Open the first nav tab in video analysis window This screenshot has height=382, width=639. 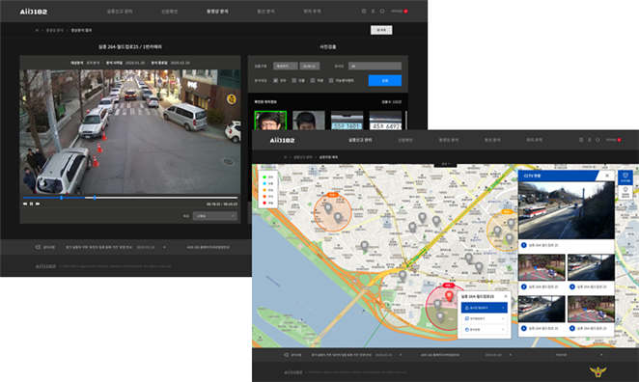120,12
